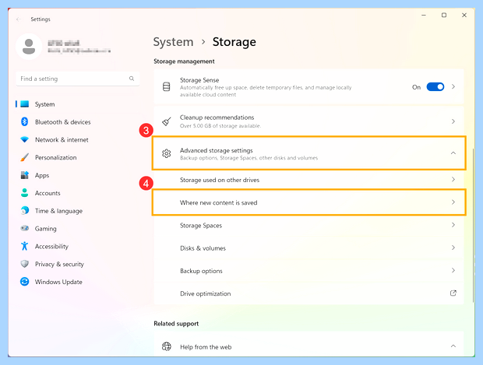
Task: Navigate to System breadcrumb
Action: (x=173, y=42)
